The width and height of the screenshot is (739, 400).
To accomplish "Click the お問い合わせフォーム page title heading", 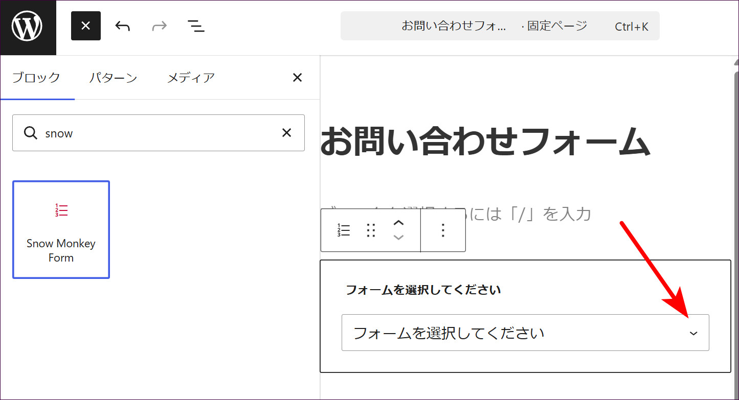I will [x=485, y=142].
